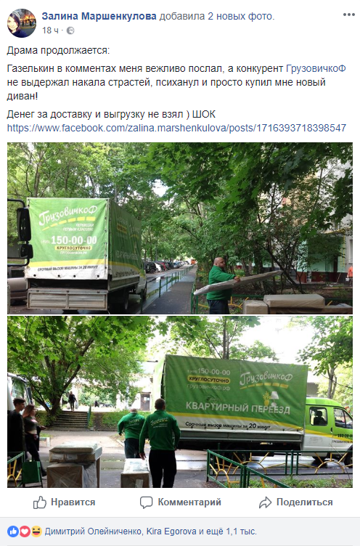Click the laughing Haha reaction icon

36,531
